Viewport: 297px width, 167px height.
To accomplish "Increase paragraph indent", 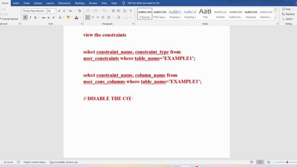I will pos(118,11).
